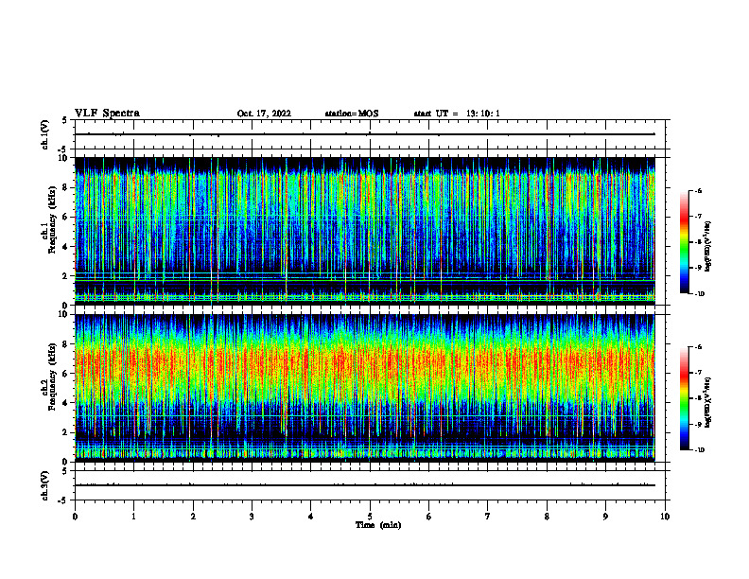Image resolution: width=749 pixels, height=579 pixels.
Task: Click the ch.2 spectrogram plot area
Action: click(365, 388)
